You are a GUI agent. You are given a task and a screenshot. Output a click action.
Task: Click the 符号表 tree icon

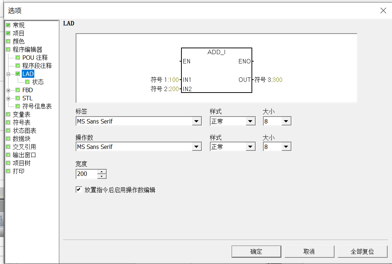[8, 122]
